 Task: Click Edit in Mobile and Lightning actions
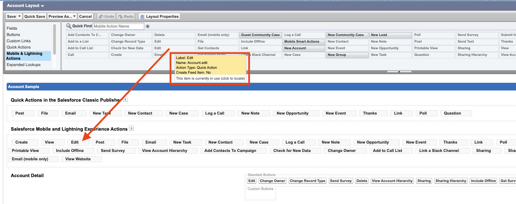click(x=78, y=142)
